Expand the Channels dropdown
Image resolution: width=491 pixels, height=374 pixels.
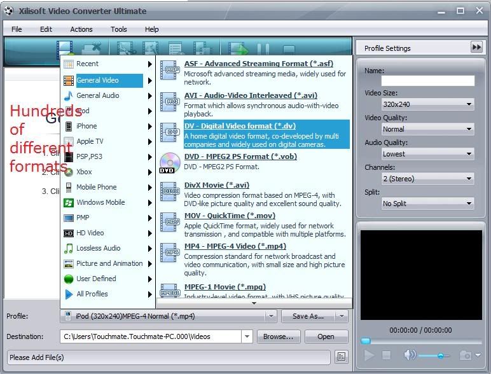point(427,179)
